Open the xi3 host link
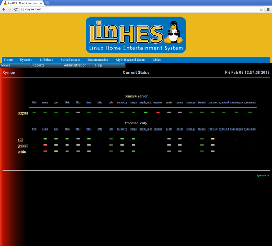Image resolution: width=272 pixels, height=246 pixels. pyautogui.click(x=20, y=139)
